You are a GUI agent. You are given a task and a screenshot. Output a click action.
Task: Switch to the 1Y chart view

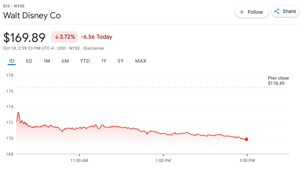pyautogui.click(x=104, y=61)
